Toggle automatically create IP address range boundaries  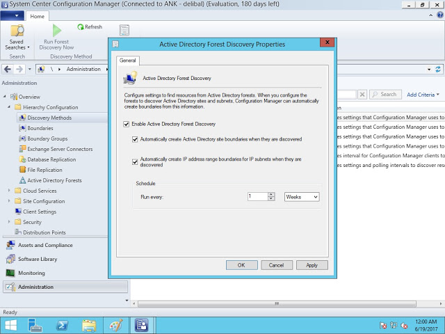pyautogui.click(x=135, y=162)
